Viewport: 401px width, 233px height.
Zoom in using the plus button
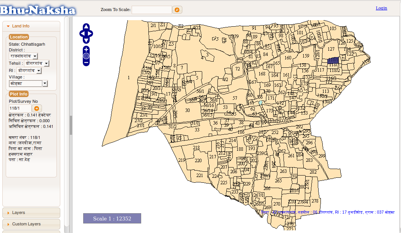(86, 50)
